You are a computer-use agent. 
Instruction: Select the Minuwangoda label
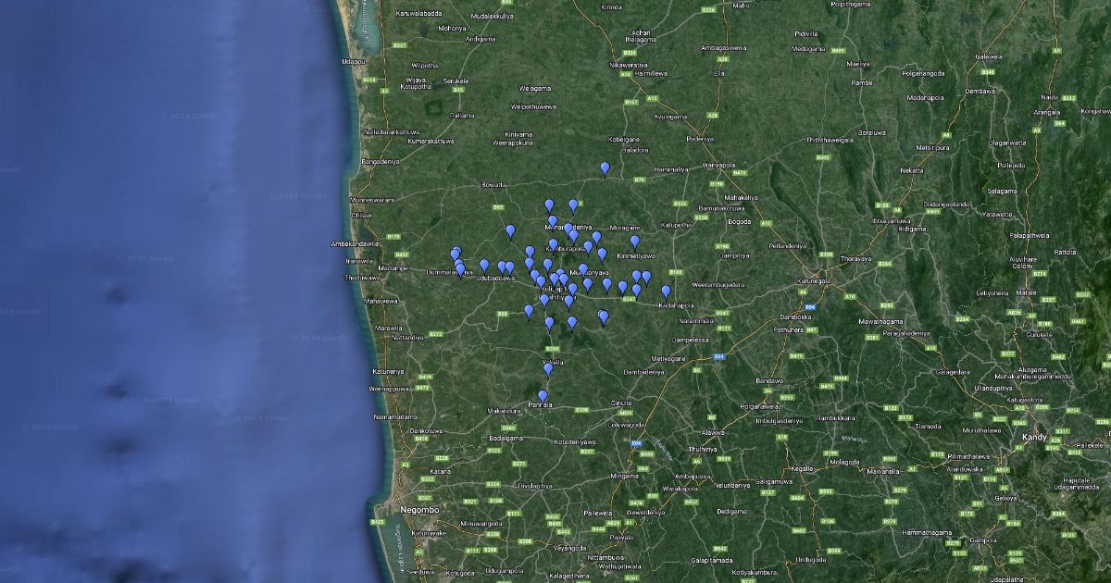tap(480, 523)
